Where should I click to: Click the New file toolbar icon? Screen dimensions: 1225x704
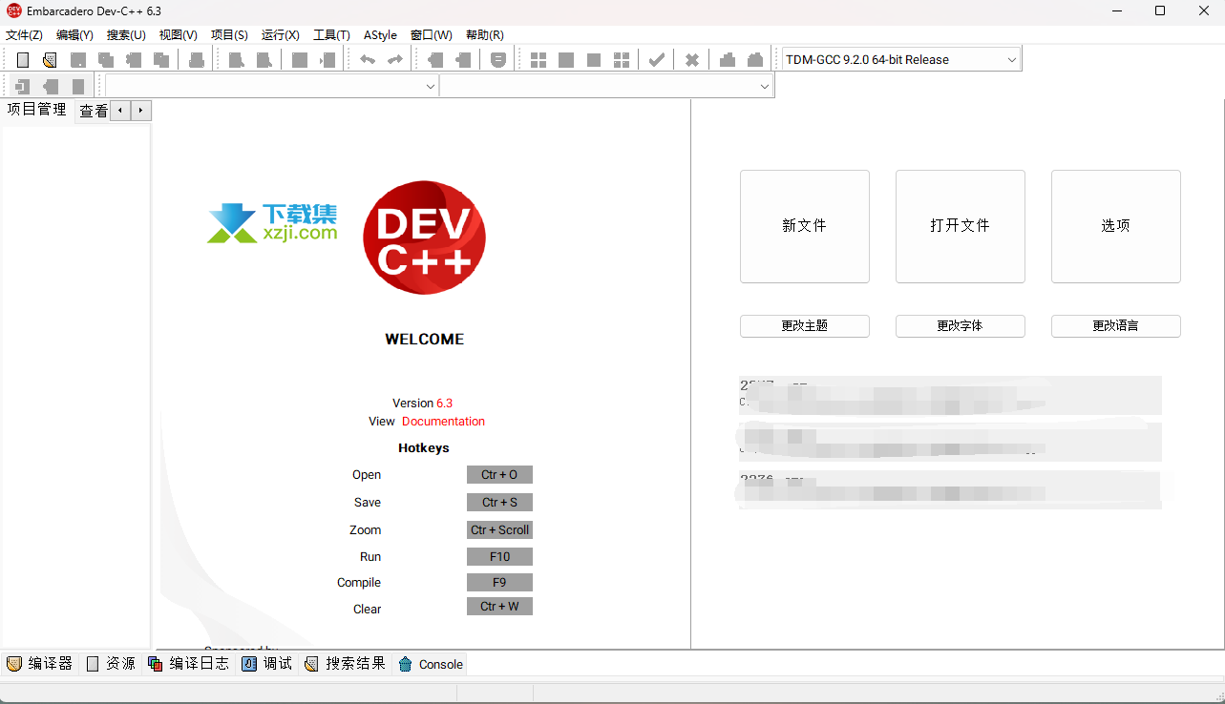[23, 60]
